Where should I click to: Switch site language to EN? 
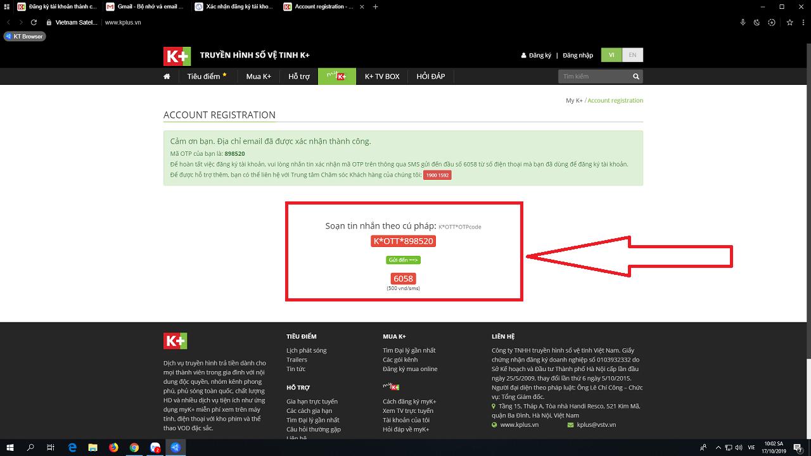(x=632, y=55)
